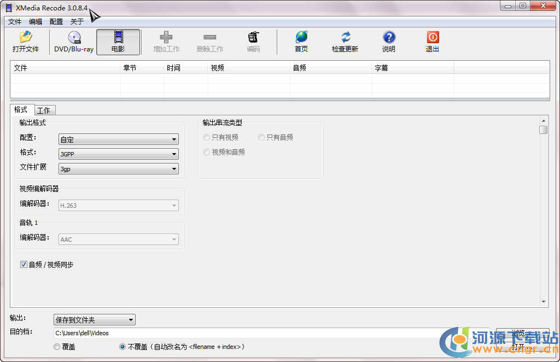Screen dimensions: 560x362
Task: Expand the 文件扩展 3gp dropdown
Action: click(x=119, y=169)
